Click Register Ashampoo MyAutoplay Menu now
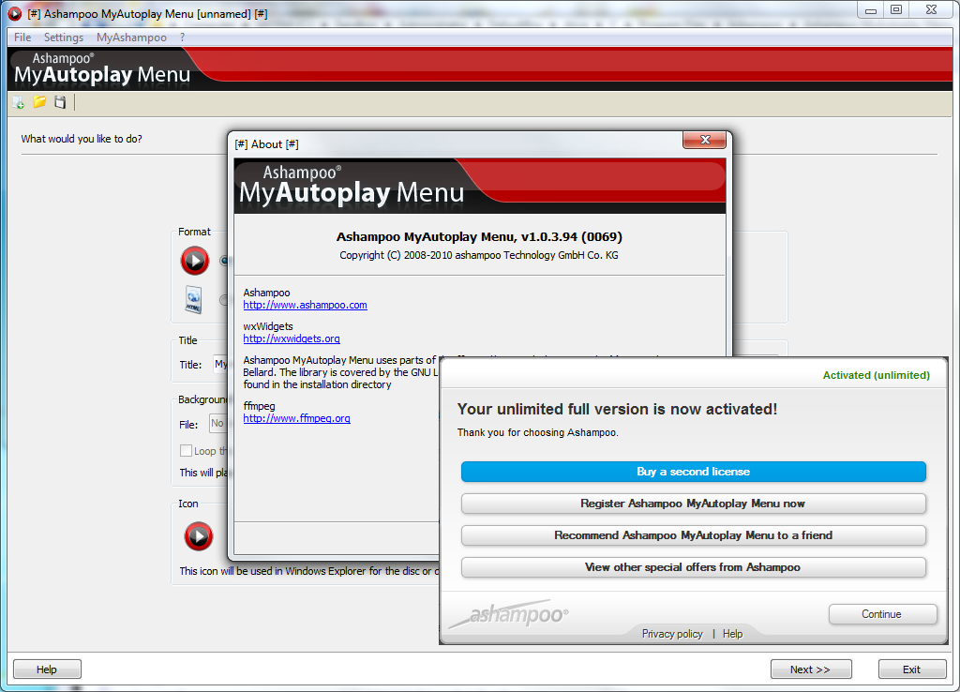Screen dimensions: 960x692 pyautogui.click(x=693, y=504)
